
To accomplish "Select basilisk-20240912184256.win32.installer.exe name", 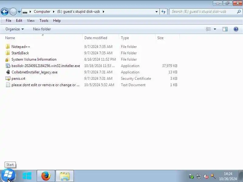I will [x=46, y=66].
